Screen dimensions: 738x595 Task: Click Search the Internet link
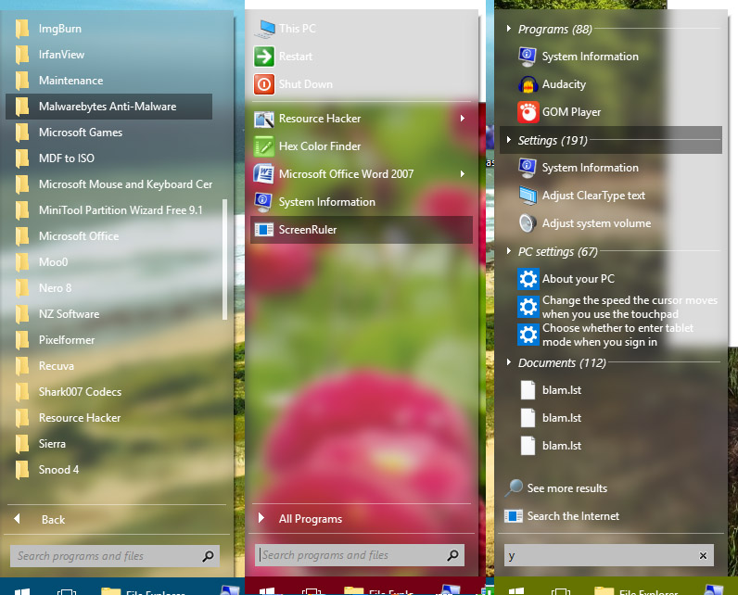(573, 516)
